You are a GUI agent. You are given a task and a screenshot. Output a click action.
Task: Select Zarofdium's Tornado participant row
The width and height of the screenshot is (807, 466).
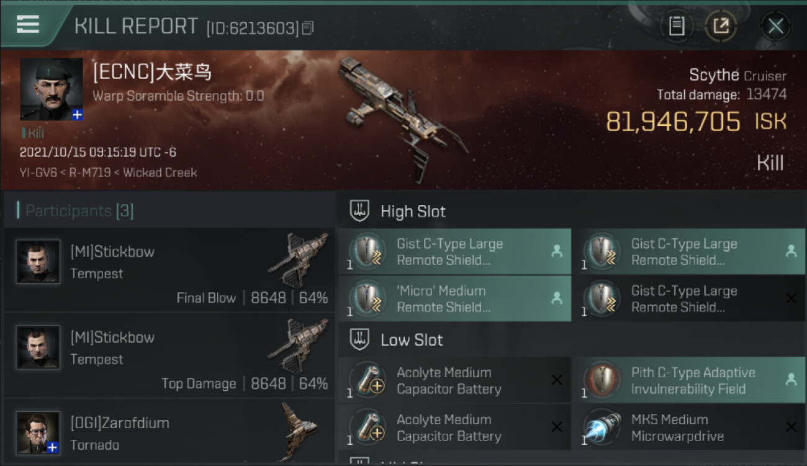click(x=169, y=432)
